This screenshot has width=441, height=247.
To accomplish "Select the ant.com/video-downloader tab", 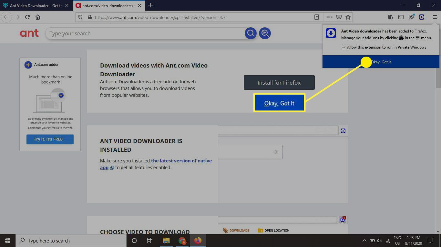I will (x=108, y=5).
